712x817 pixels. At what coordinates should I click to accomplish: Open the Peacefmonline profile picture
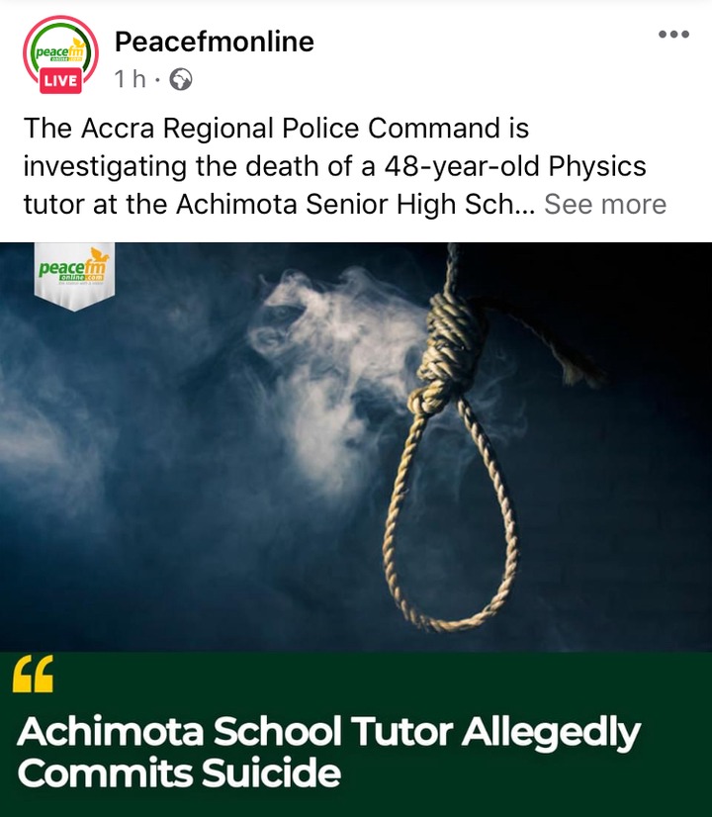[60, 53]
